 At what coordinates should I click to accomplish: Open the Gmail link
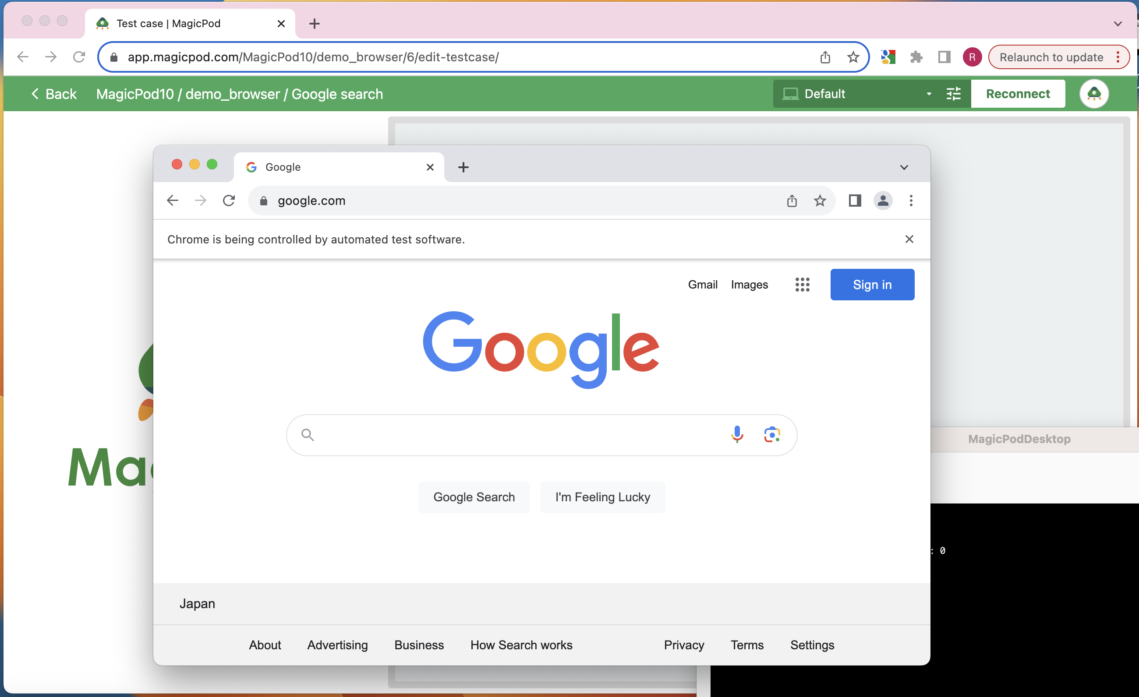tap(702, 284)
